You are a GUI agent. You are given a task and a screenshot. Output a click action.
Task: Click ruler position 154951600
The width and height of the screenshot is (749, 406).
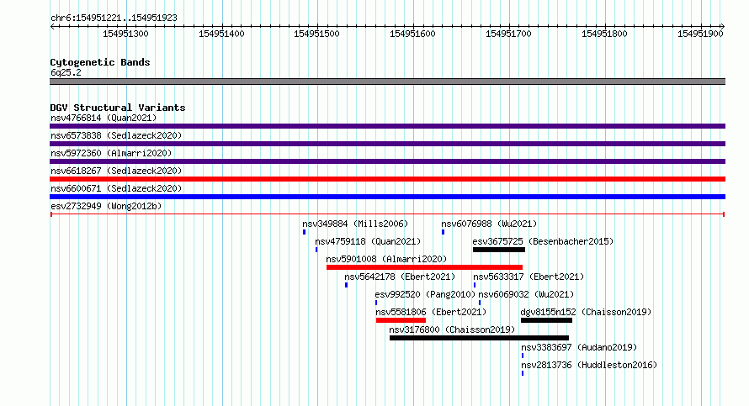(412, 34)
